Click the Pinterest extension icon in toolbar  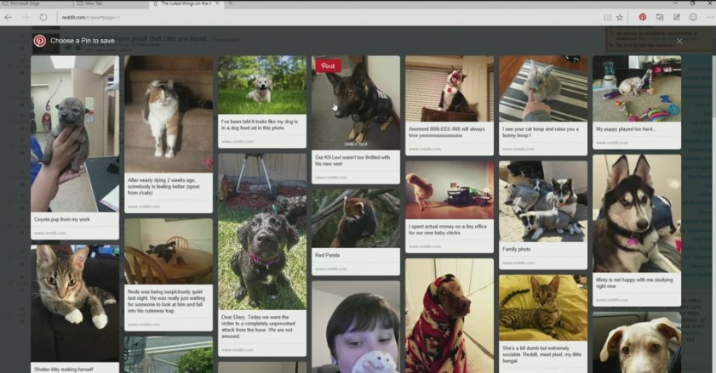tap(643, 16)
